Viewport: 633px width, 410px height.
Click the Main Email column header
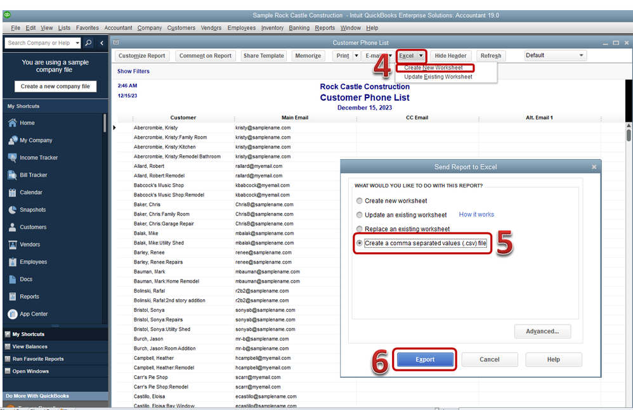click(295, 118)
